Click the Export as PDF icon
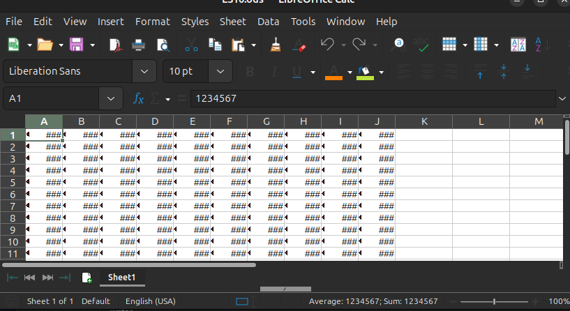 (116, 45)
